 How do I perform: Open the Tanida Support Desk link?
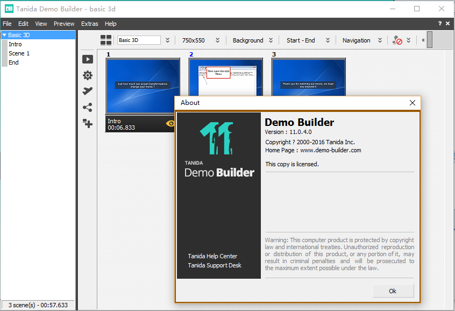215,265
